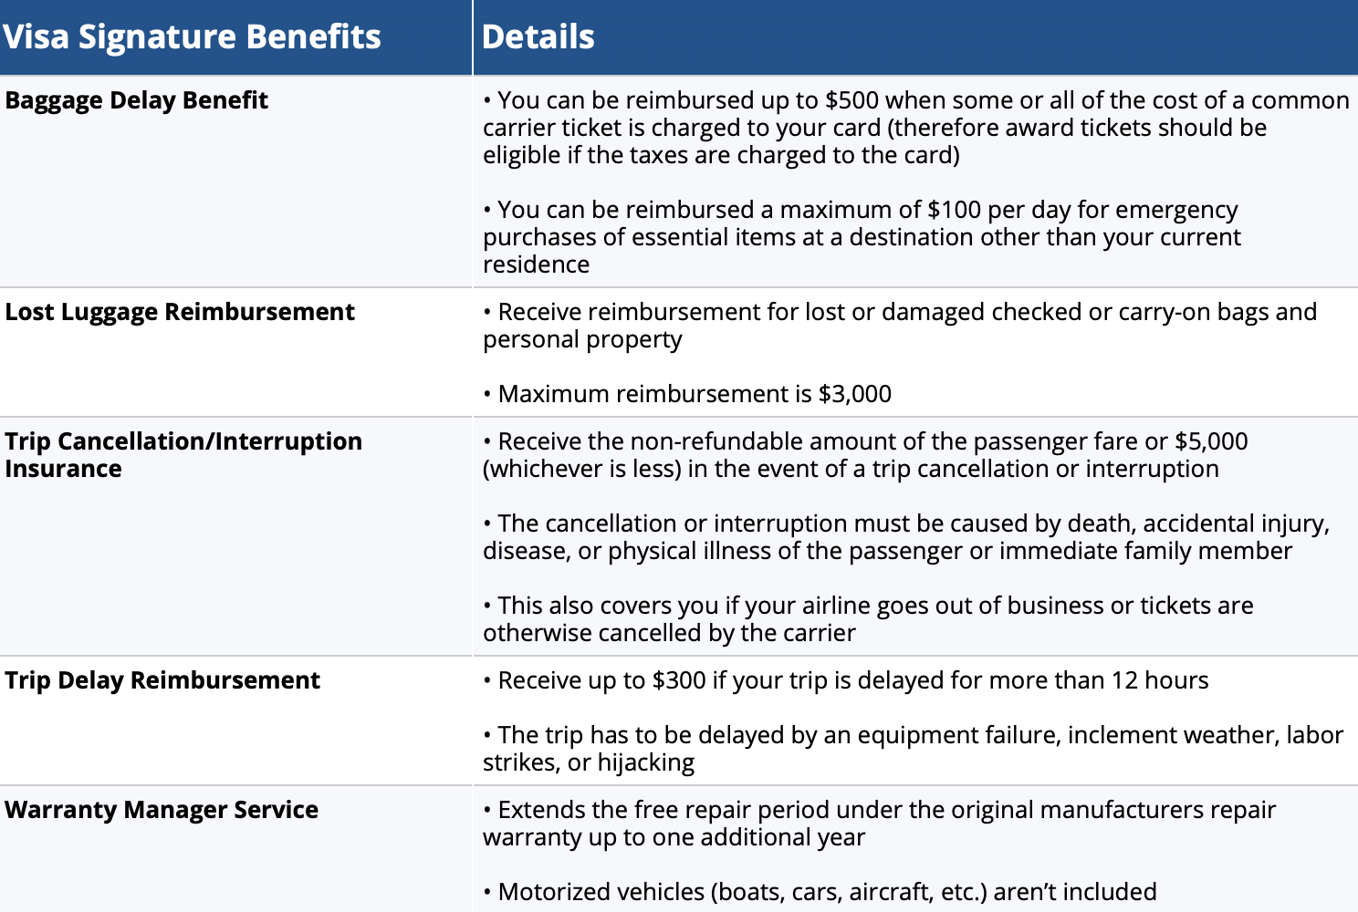This screenshot has width=1358, height=912.
Task: Click the words 'personal property' in details
Action: [582, 339]
